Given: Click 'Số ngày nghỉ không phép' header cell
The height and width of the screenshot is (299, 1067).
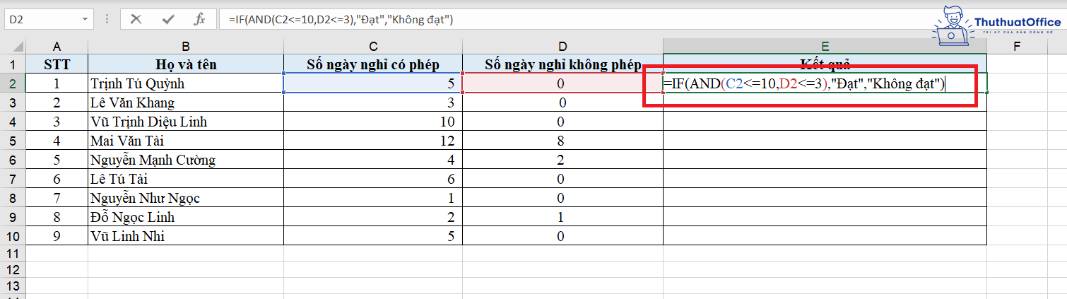Looking at the screenshot, I should point(562,64).
